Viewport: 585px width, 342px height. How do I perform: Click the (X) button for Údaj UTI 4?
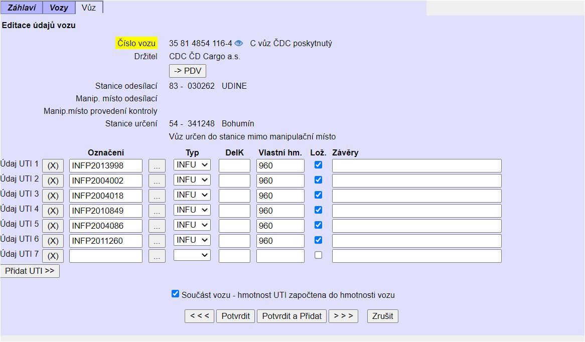[53, 211]
